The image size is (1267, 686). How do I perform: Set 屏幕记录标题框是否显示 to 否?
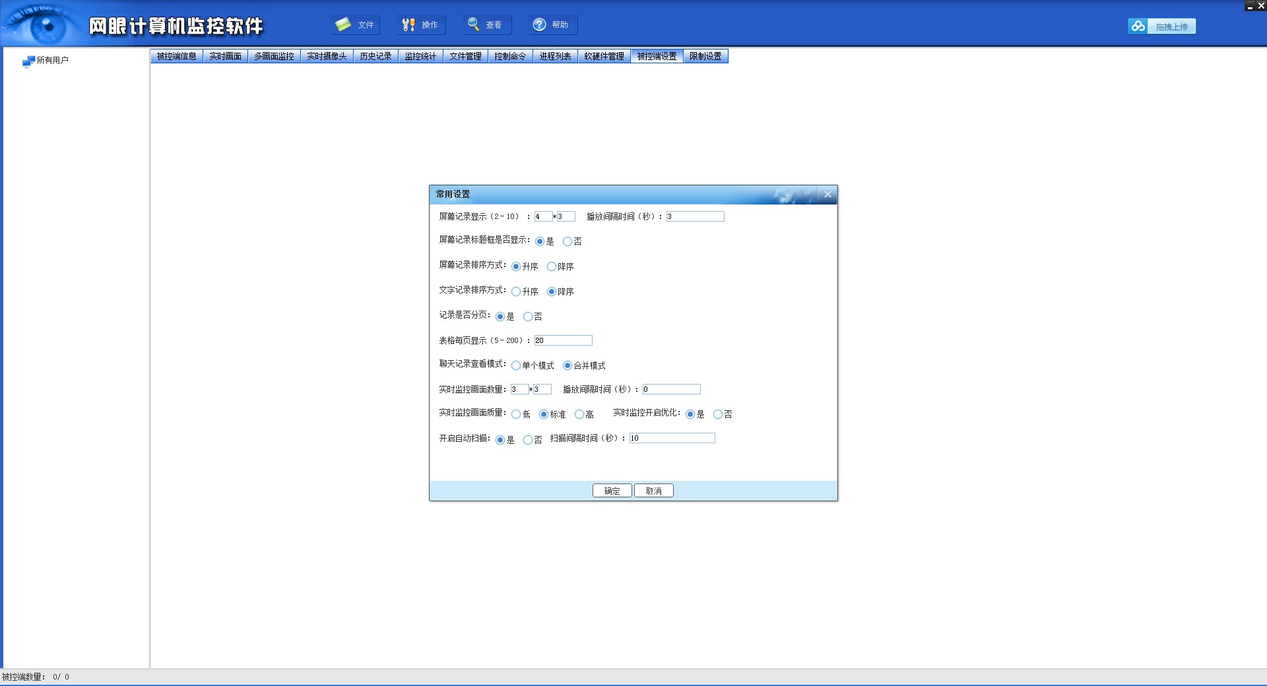click(568, 241)
